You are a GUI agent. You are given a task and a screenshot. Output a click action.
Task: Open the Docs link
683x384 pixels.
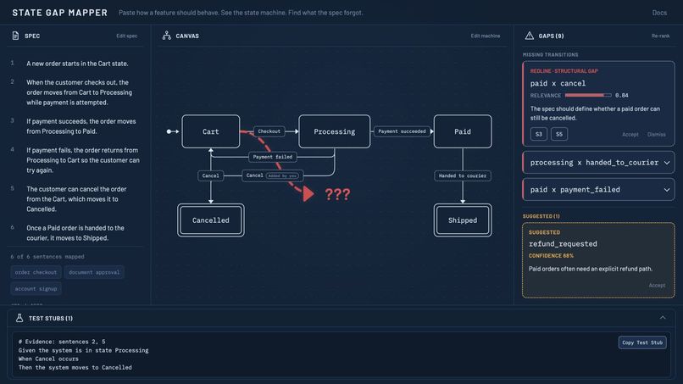pyautogui.click(x=659, y=13)
